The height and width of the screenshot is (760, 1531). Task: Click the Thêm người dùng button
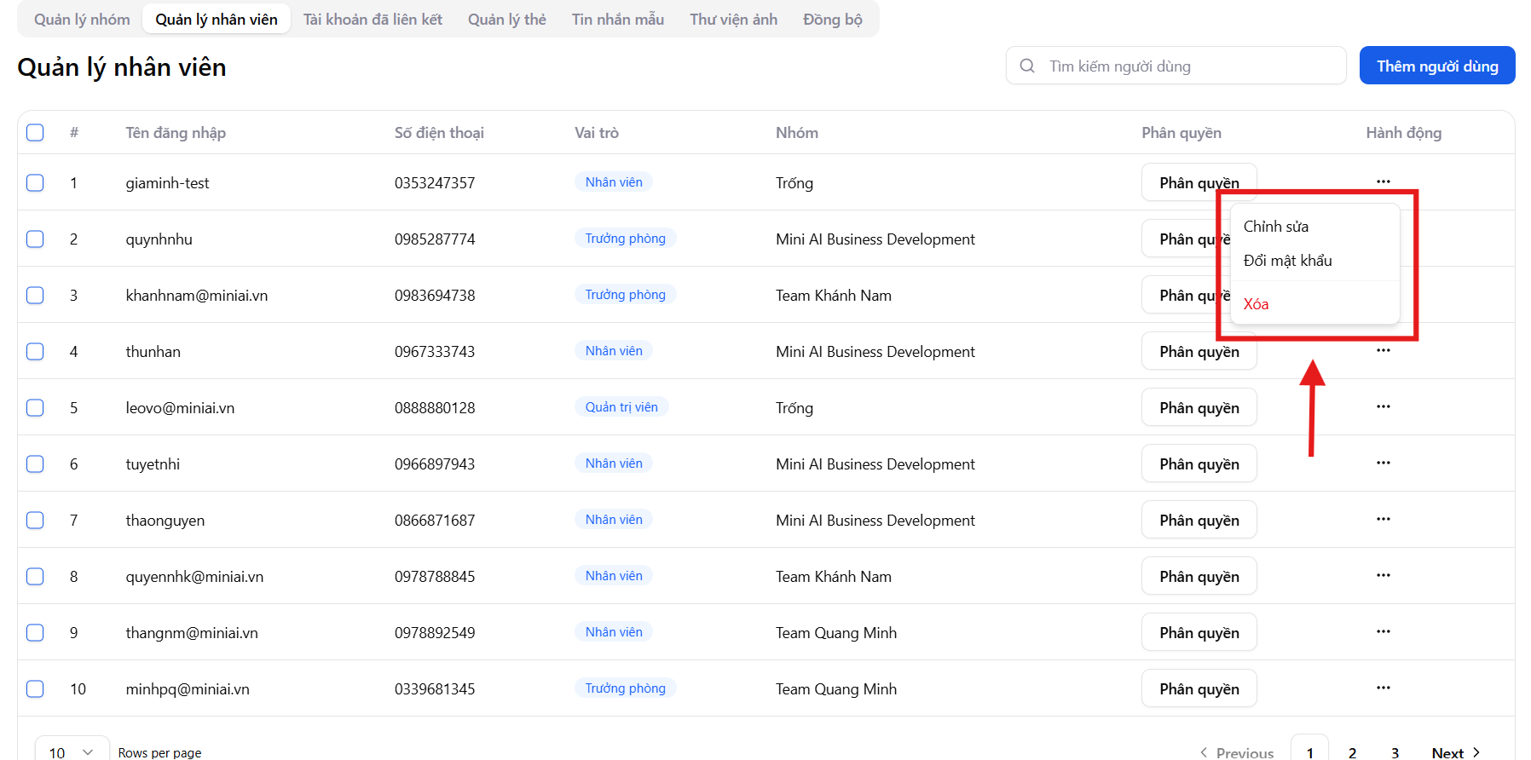pyautogui.click(x=1436, y=66)
